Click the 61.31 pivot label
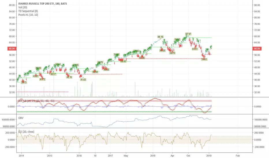The width and height of the screenshot is (269, 158). (195, 49)
